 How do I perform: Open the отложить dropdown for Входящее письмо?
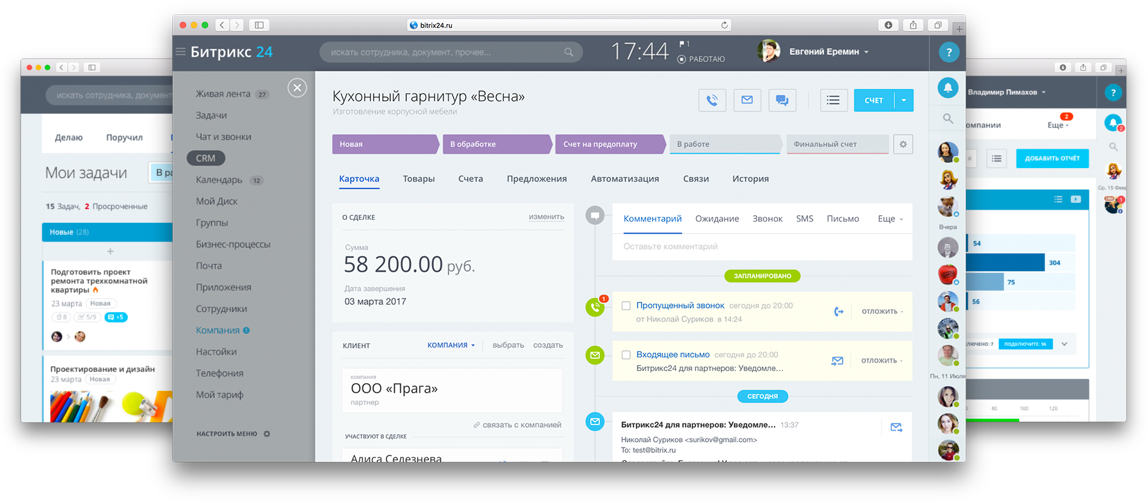click(882, 361)
